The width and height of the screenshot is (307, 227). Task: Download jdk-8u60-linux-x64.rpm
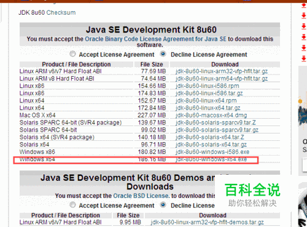[x=206, y=101]
